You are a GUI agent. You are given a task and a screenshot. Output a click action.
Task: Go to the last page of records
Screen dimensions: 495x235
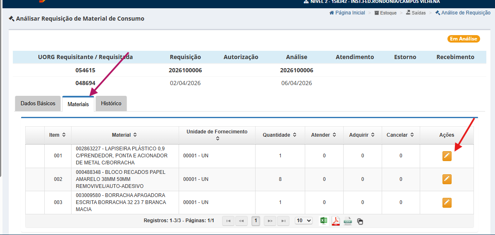coord(283,221)
